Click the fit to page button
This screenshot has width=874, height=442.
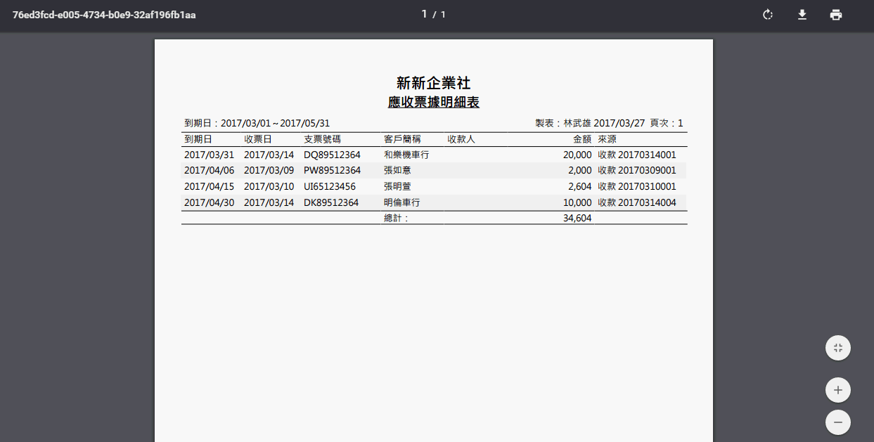[838, 348]
